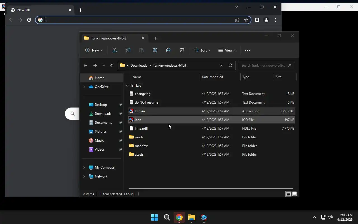Click the Chrome icon on the taskbar
Screen dimensions: 358x224
click(x=179, y=217)
